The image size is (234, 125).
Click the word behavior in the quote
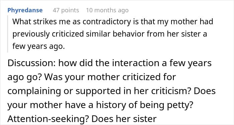(x=128, y=34)
